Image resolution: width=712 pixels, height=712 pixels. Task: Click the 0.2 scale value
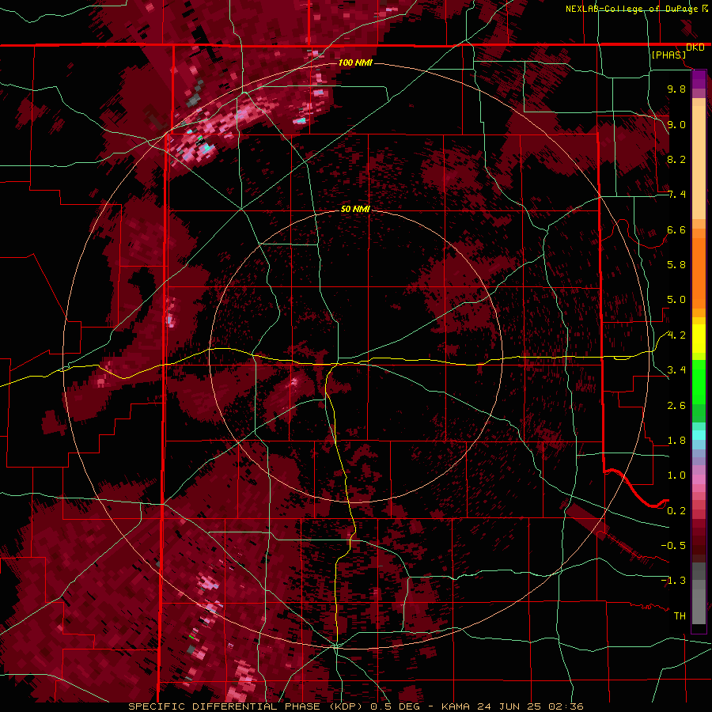pyautogui.click(x=676, y=511)
